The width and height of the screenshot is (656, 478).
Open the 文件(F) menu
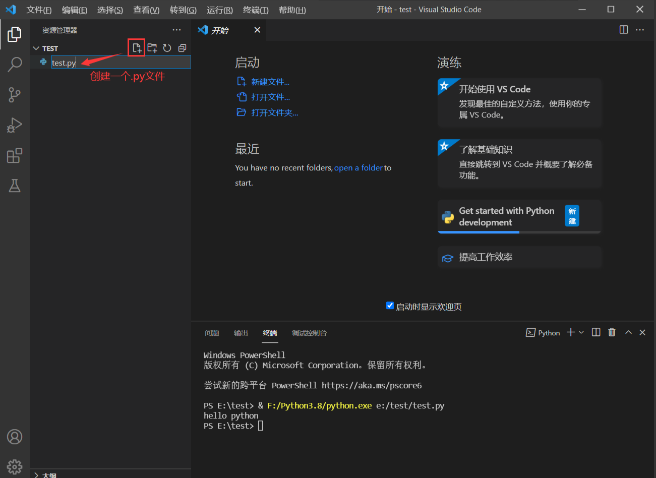click(39, 10)
